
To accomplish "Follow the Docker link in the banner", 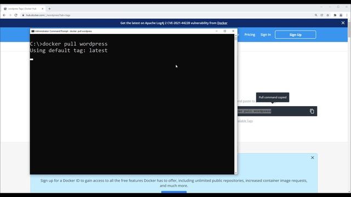I will pos(222,23).
